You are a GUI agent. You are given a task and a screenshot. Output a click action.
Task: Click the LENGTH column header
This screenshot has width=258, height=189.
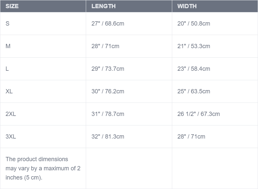[103, 6]
